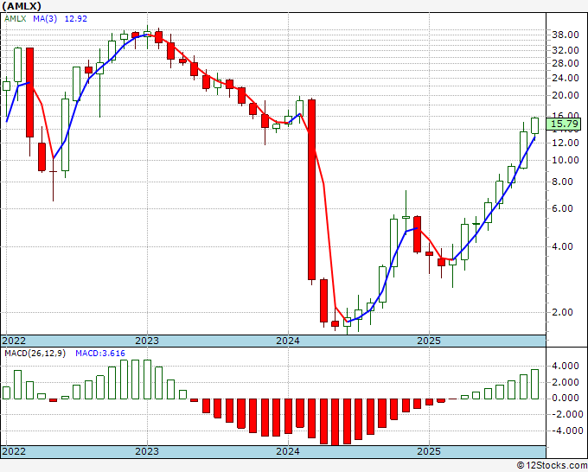Click the current price tag 15.79
The image size is (588, 472).
pyautogui.click(x=563, y=124)
